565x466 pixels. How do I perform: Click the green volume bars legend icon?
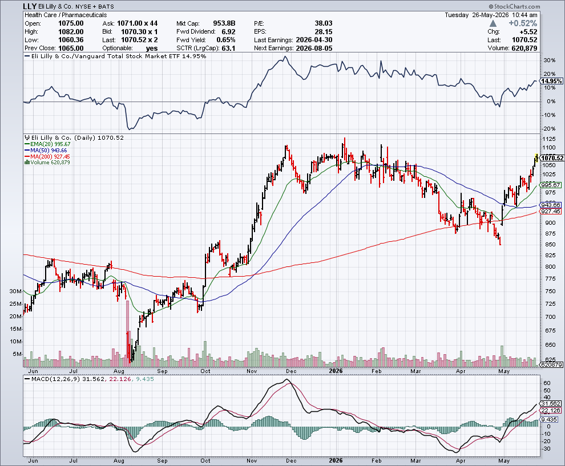click(27, 163)
